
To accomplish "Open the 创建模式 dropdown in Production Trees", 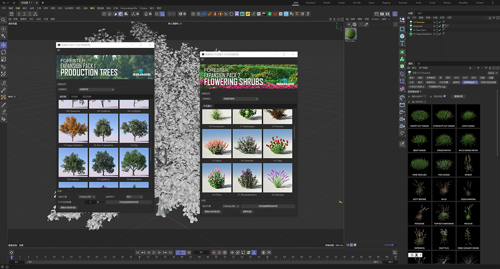I will click(x=96, y=89).
